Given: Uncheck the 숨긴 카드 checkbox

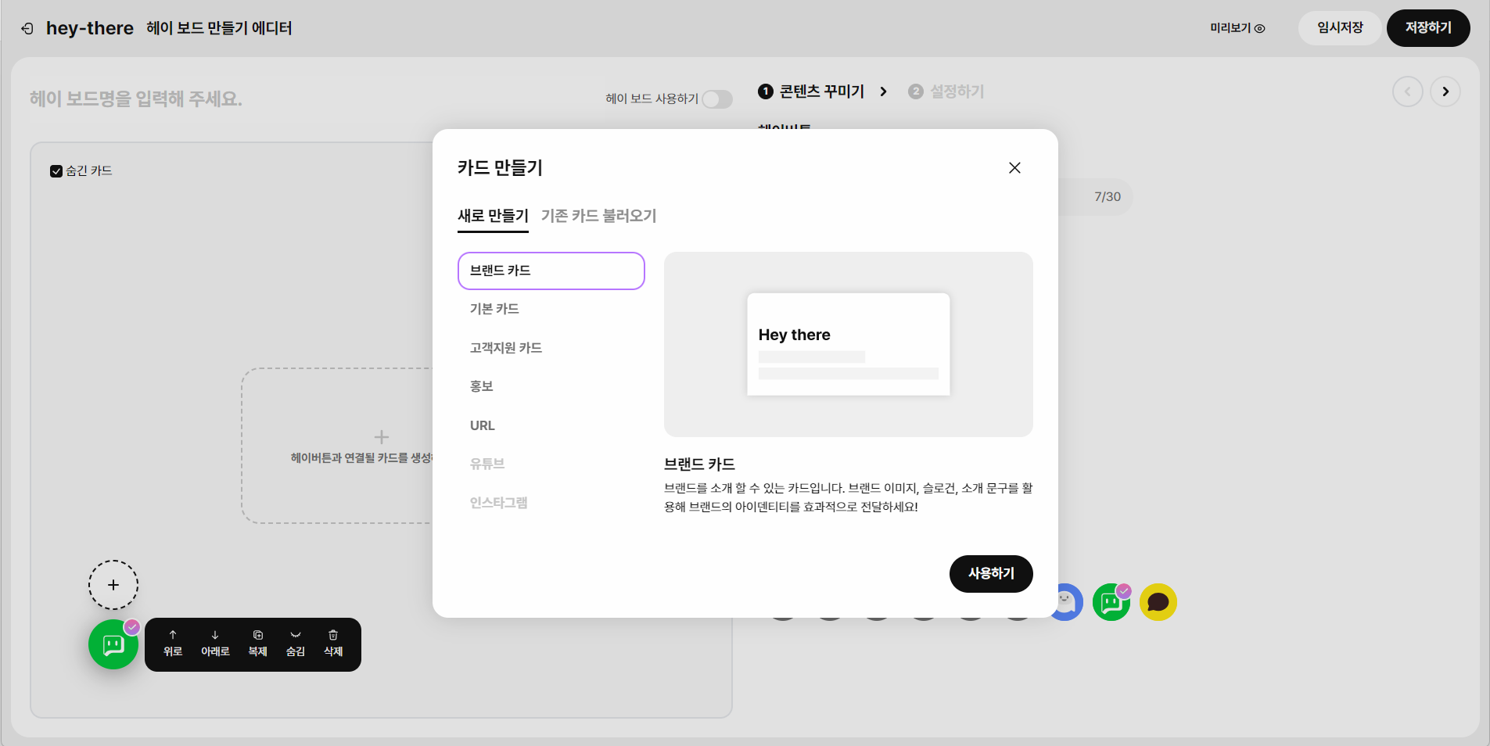Looking at the screenshot, I should click(56, 171).
